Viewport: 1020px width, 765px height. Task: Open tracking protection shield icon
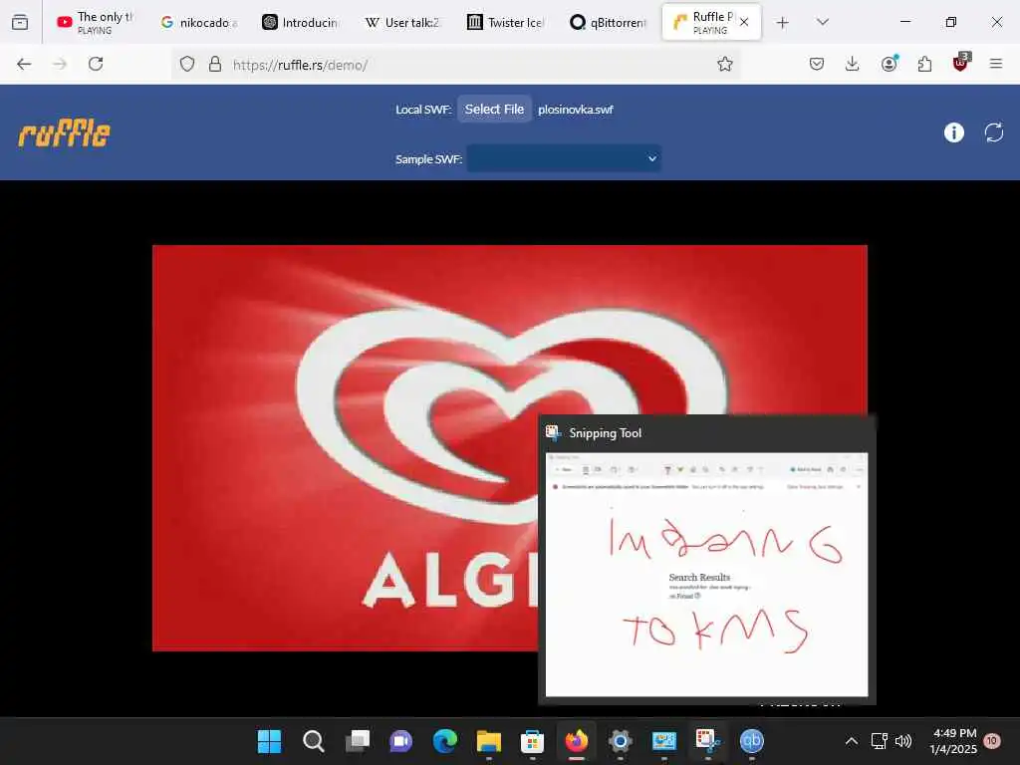(187, 65)
